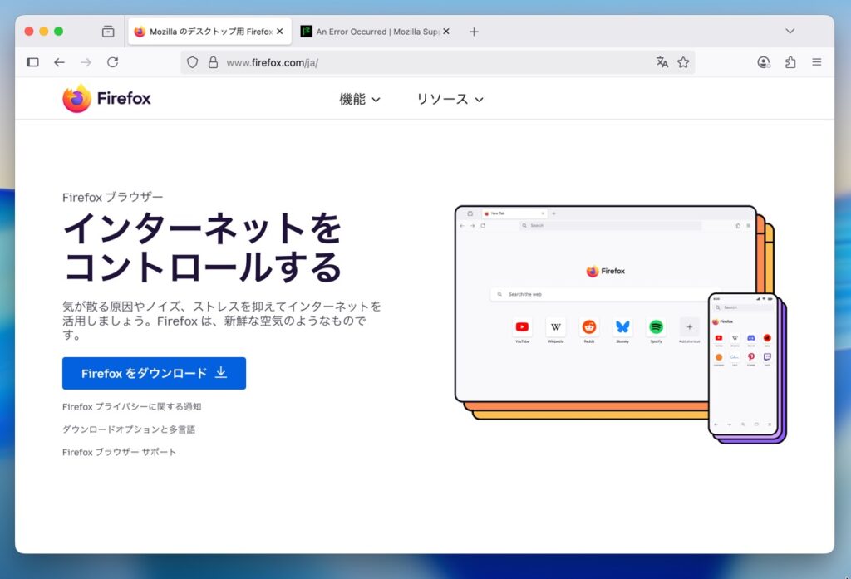Click the Firefox をダウンロード button

pos(154,374)
